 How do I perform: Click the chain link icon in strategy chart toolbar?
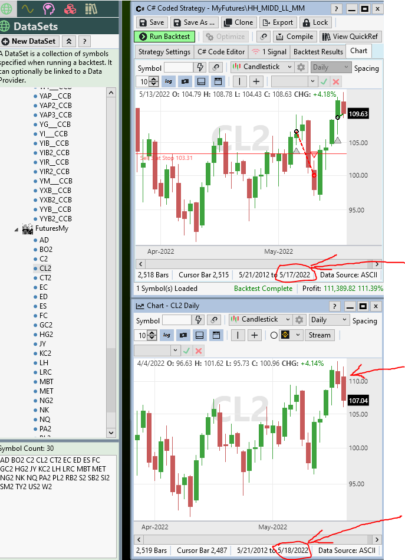(x=216, y=67)
